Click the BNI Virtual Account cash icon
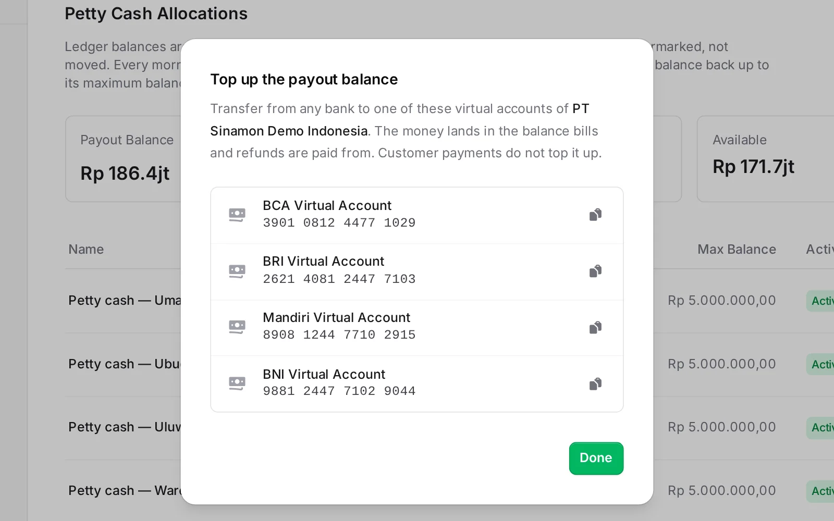Image resolution: width=834 pixels, height=521 pixels. [237, 384]
